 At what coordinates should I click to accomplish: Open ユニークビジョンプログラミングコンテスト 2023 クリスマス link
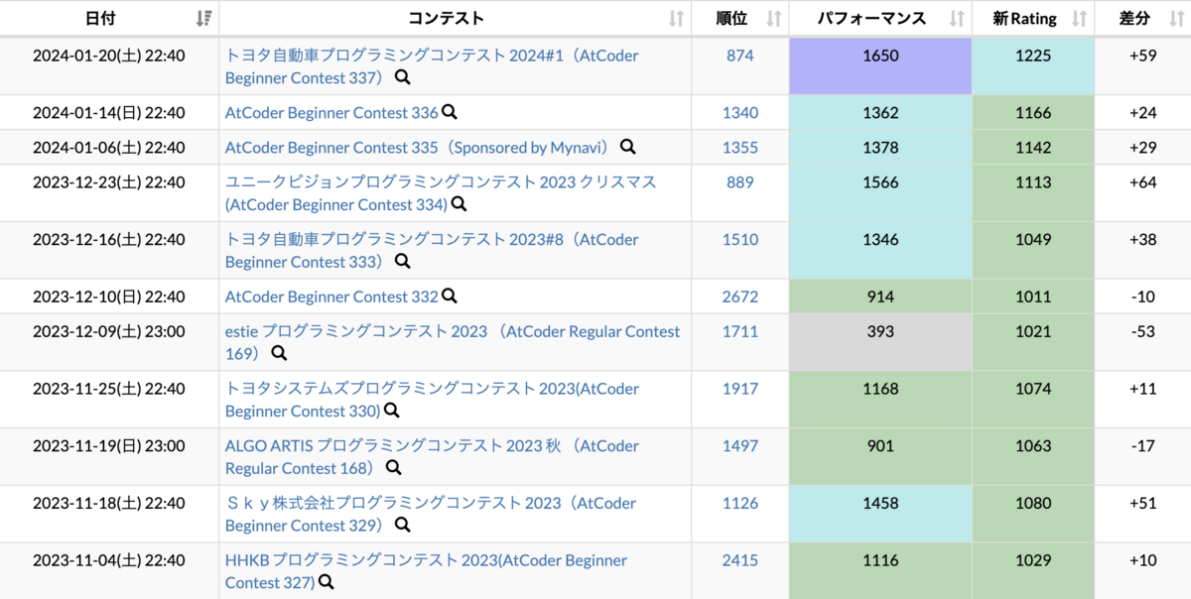coord(441,193)
